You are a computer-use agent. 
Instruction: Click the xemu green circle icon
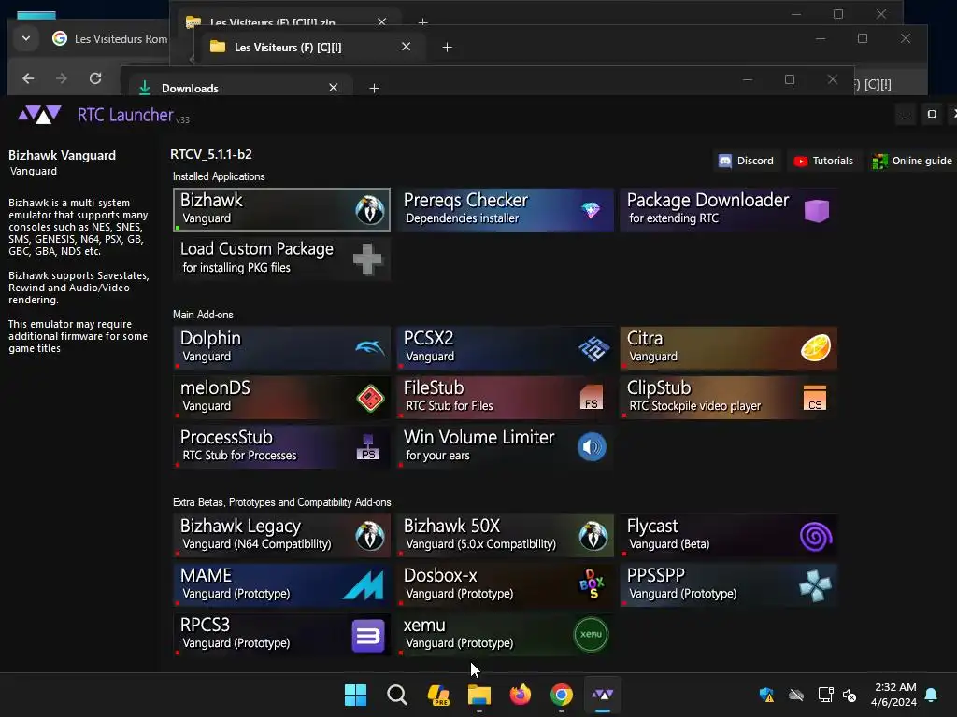pyautogui.click(x=591, y=635)
